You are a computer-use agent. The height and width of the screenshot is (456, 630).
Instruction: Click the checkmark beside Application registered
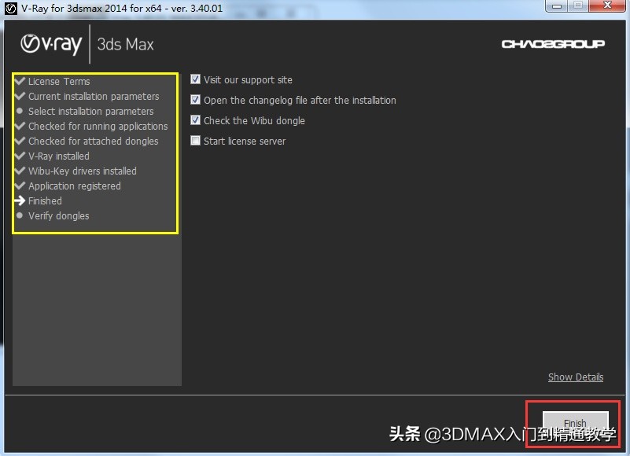[20, 186]
